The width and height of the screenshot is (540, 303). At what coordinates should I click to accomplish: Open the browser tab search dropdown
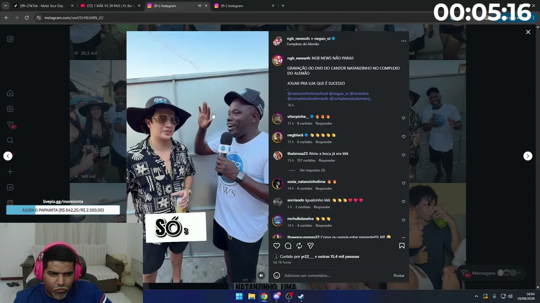tap(6, 6)
